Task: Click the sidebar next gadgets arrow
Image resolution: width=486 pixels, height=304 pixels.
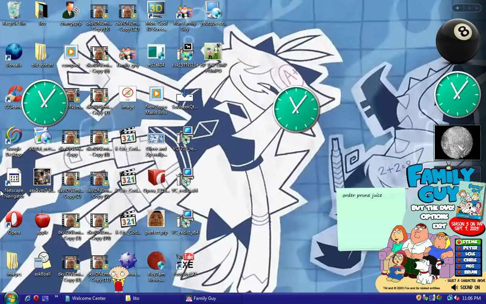Action: 477,8
